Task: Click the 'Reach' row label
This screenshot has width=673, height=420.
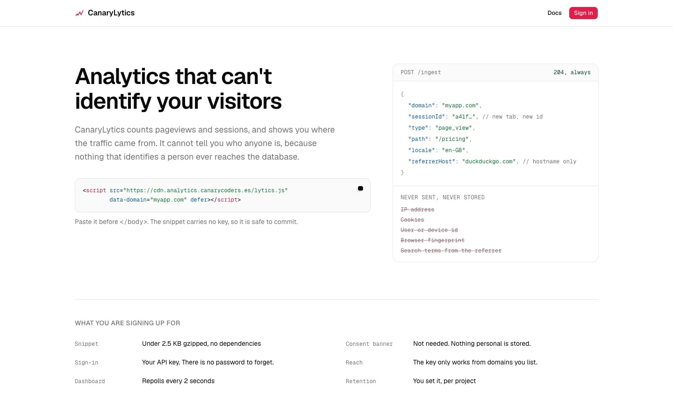Action: 354,363
